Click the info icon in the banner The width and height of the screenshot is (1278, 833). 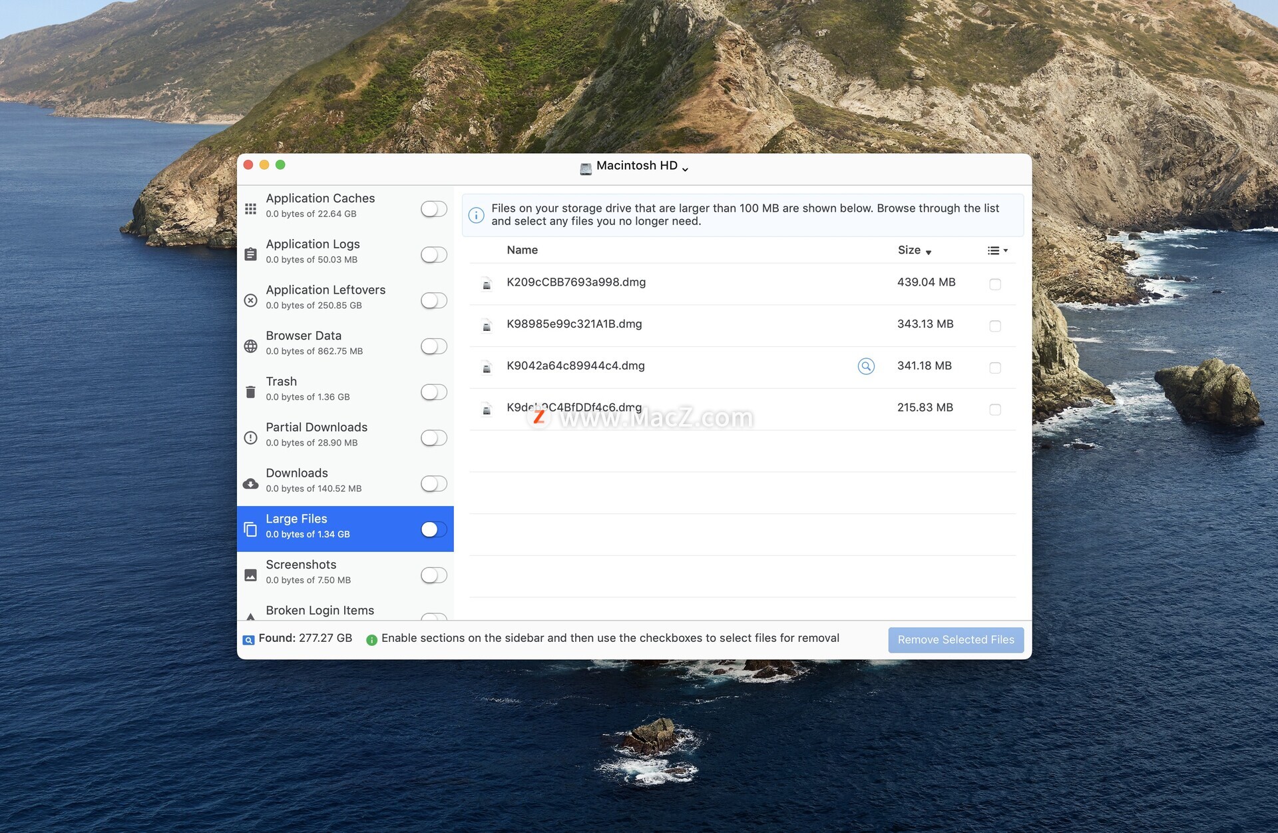[477, 215]
